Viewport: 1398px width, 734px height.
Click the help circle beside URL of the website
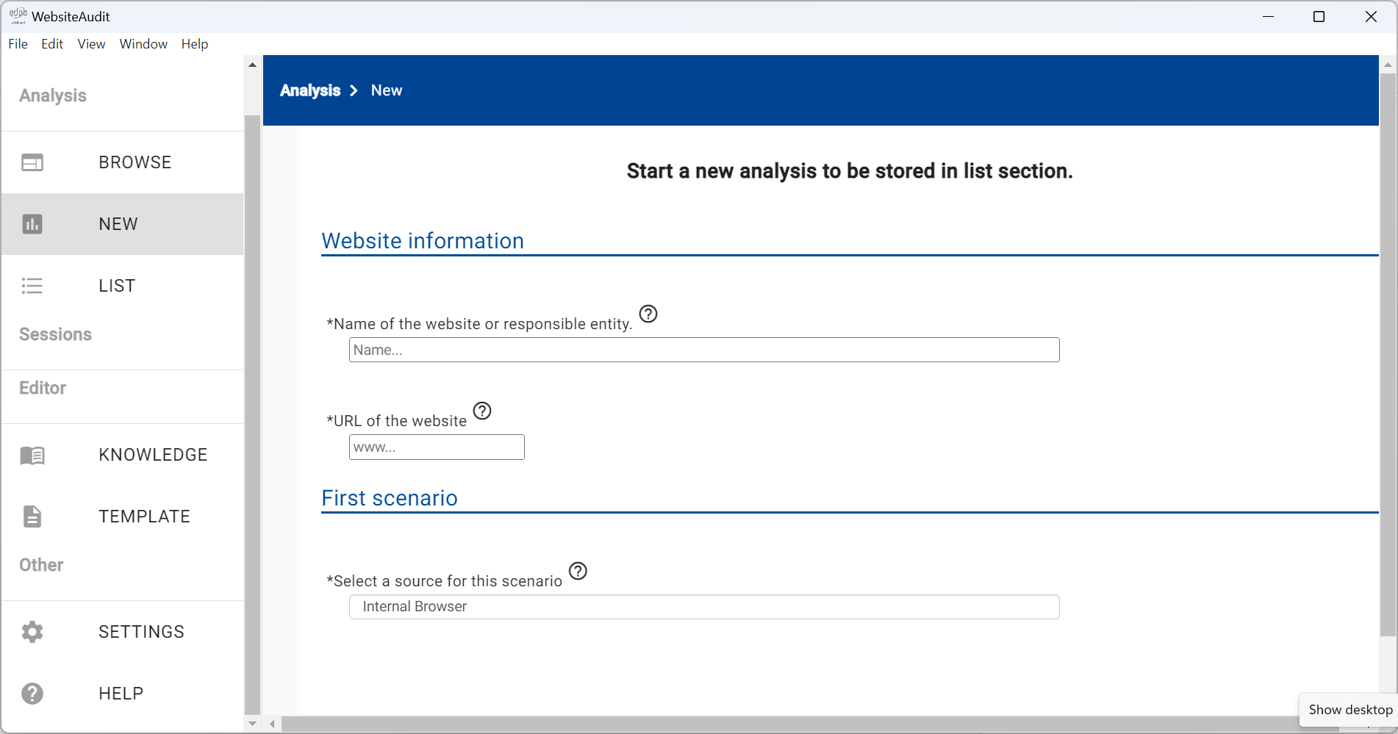click(x=482, y=411)
